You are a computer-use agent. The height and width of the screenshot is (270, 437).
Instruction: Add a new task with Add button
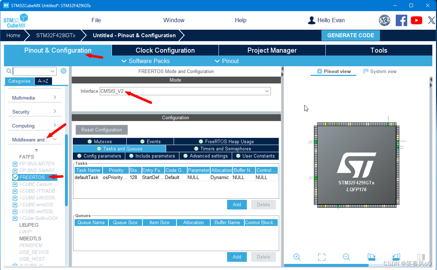237,204
